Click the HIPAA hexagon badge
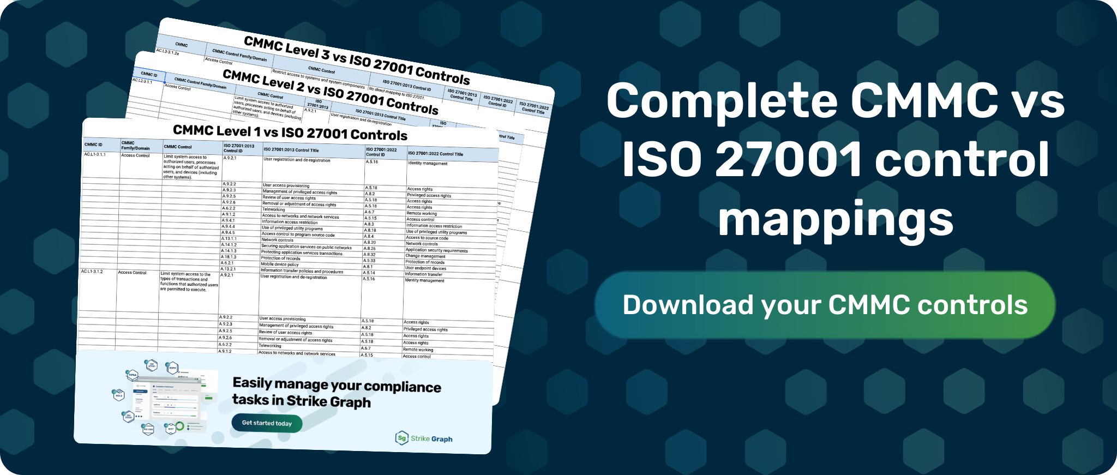Screen dimensions: 1117x475 click(x=133, y=375)
